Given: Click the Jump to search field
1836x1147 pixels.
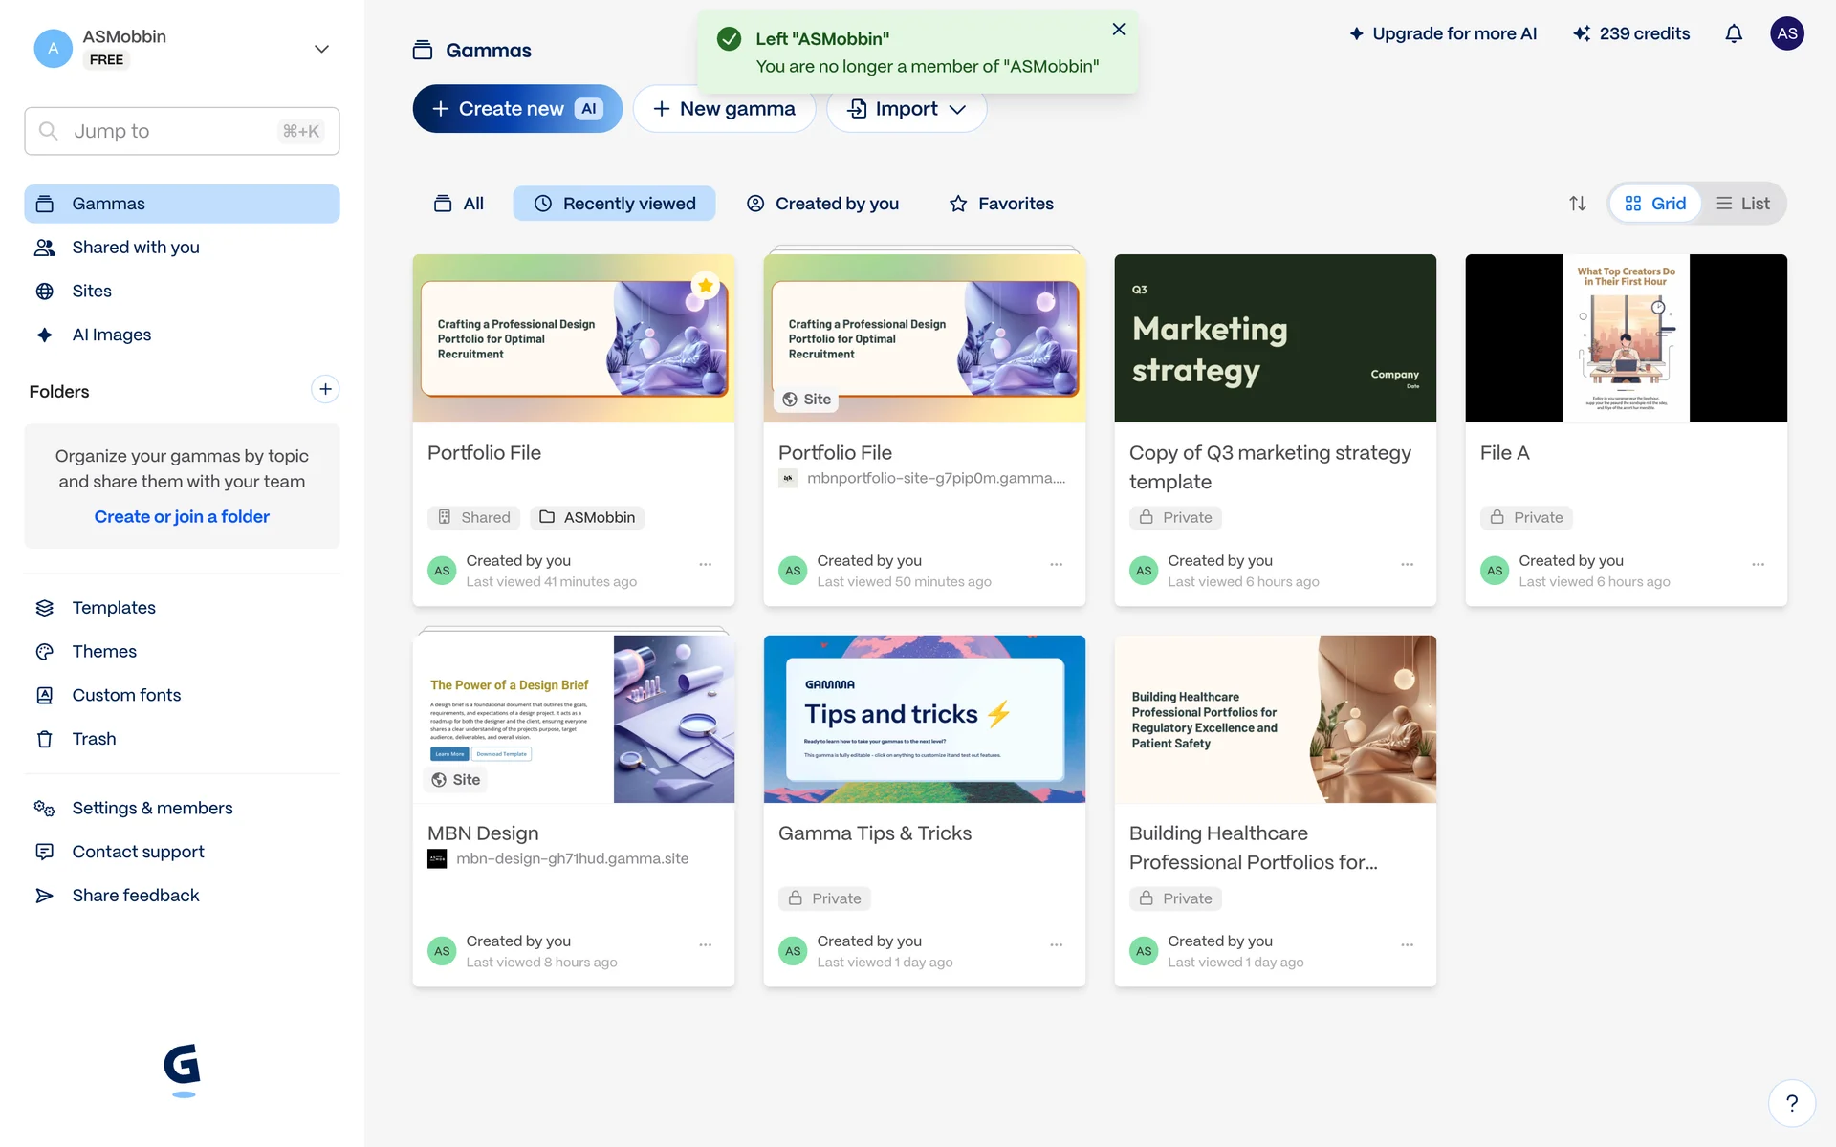Looking at the screenshot, I should click(x=182, y=131).
